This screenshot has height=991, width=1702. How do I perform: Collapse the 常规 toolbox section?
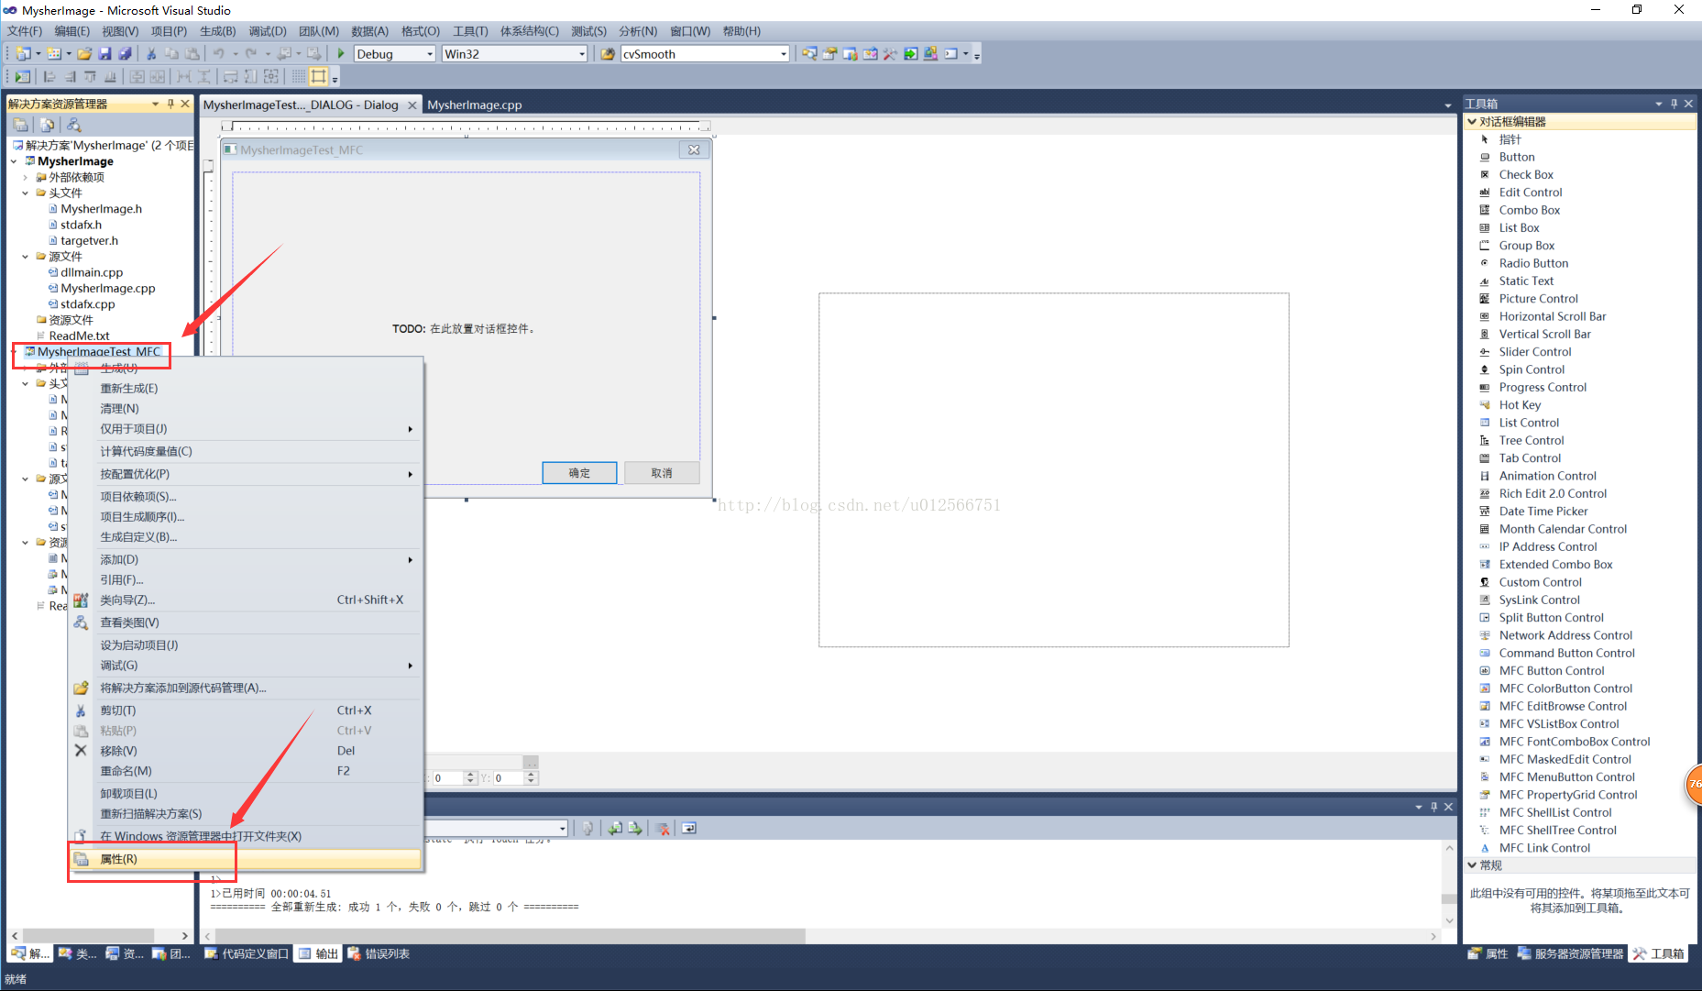tap(1472, 865)
